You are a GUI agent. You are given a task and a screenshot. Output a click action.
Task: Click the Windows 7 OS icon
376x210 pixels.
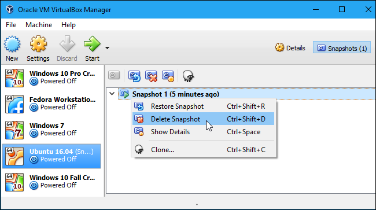14,130
